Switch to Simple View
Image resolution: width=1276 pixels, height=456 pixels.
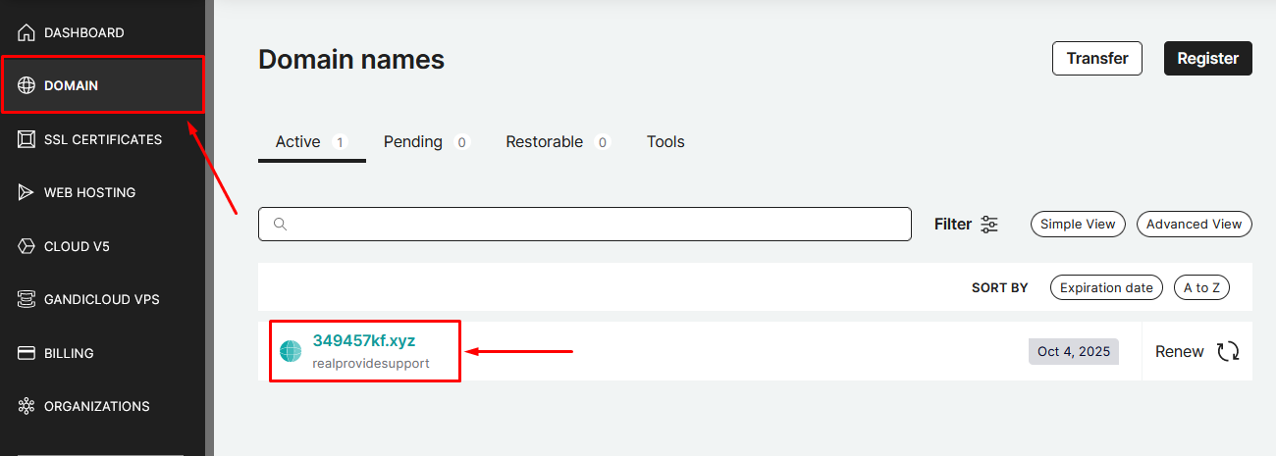(x=1078, y=225)
